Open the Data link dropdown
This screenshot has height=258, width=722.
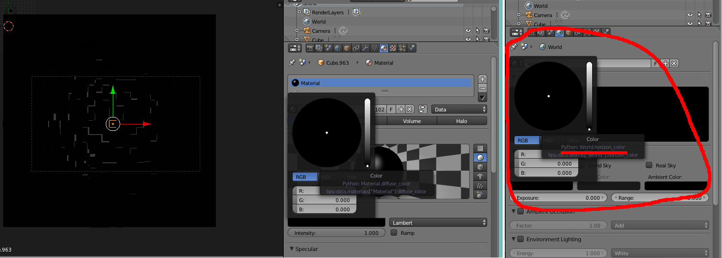(x=459, y=110)
